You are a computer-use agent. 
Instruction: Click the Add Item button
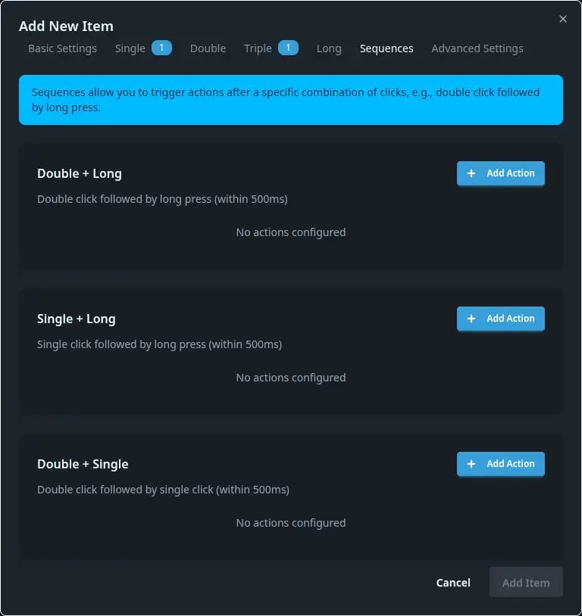[526, 583]
